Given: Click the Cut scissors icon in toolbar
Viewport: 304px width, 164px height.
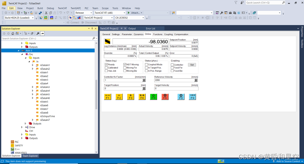Looking at the screenshot, I should pos(46,13).
